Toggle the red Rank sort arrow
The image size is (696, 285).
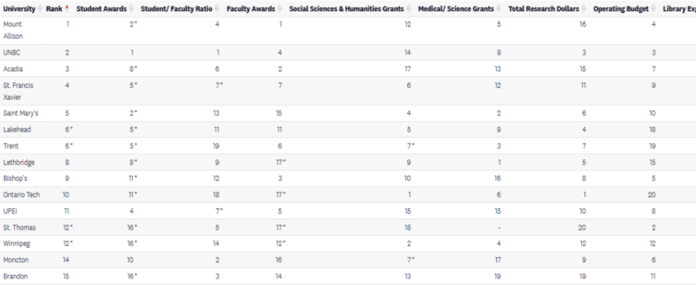click(67, 9)
